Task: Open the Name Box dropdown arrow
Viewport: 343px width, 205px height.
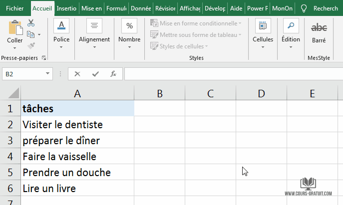Action: coord(47,74)
